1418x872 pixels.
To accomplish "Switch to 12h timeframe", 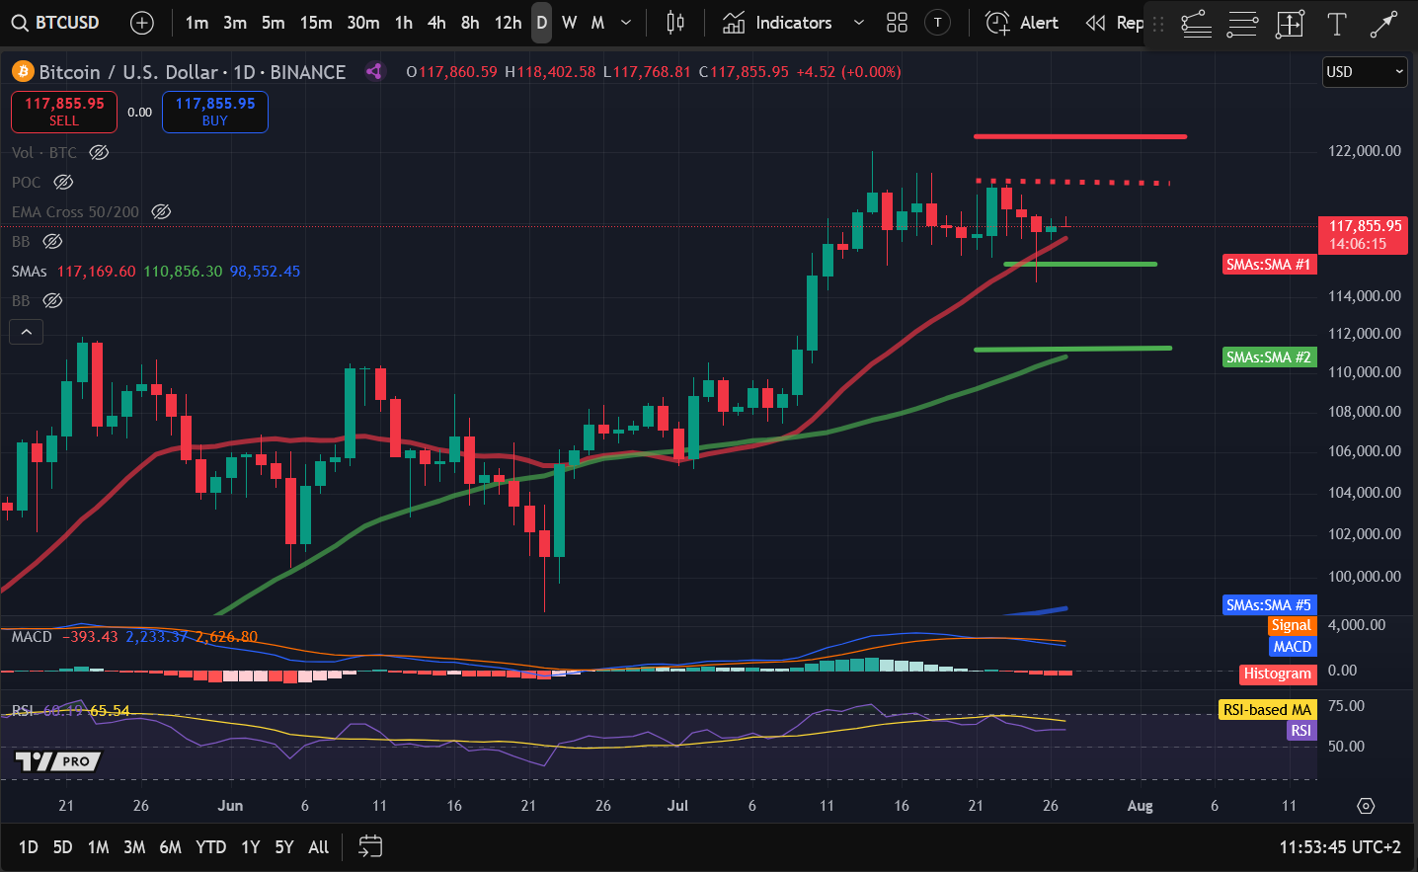I will [509, 23].
